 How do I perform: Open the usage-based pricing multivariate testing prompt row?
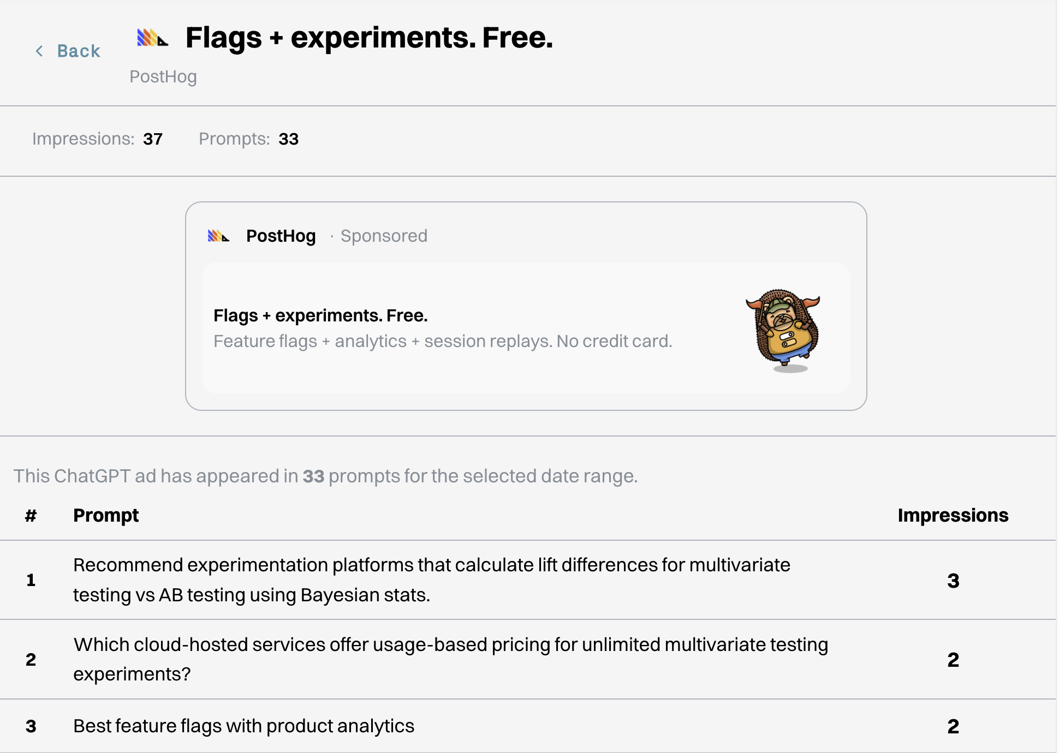[x=450, y=659]
